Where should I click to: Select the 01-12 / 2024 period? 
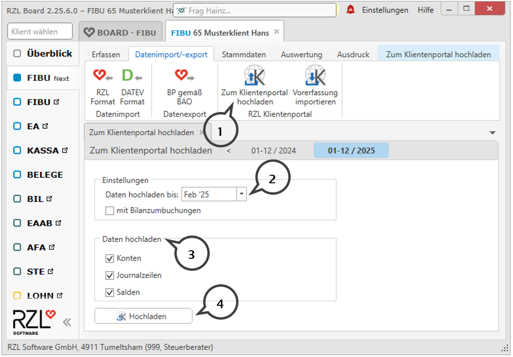[274, 151]
